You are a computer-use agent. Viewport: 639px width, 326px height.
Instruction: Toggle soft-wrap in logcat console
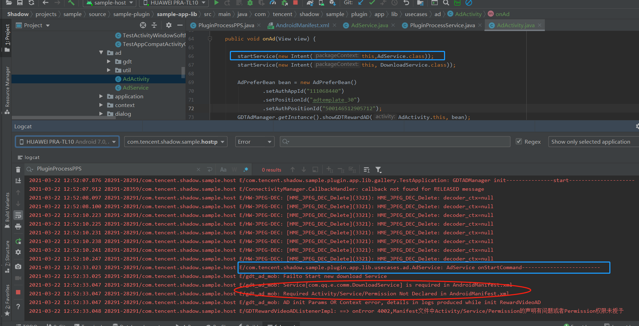click(x=18, y=215)
